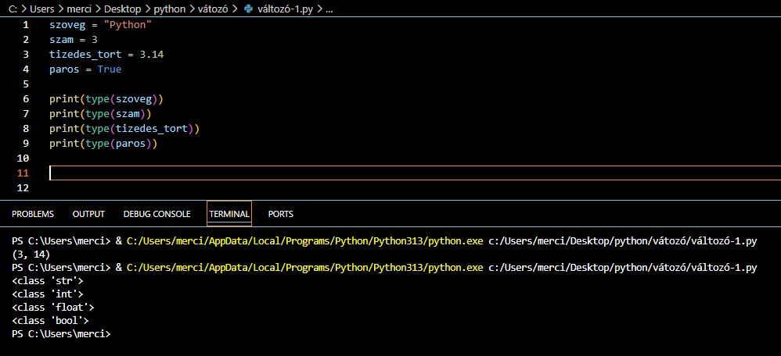781x356 pixels.
Task: Show the DEBUG CONSOLE tab
Action: click(x=157, y=214)
